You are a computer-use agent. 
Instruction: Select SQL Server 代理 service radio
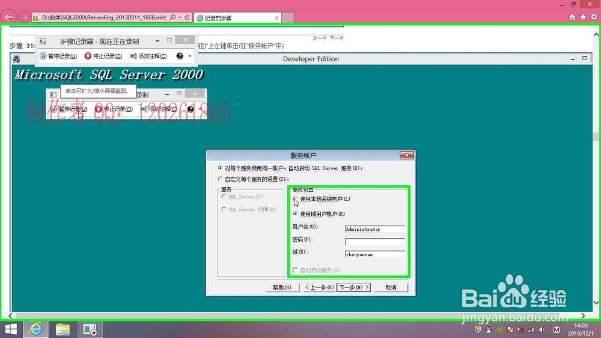point(224,209)
